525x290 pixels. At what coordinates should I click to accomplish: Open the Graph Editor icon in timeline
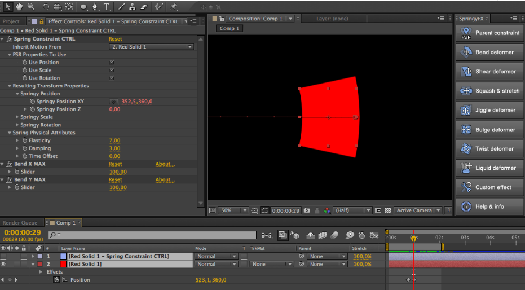[x=374, y=235]
